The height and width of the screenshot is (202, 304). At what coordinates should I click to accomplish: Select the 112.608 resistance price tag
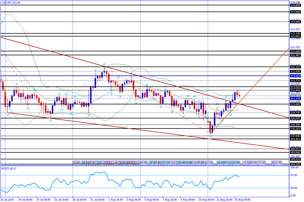(295, 51)
